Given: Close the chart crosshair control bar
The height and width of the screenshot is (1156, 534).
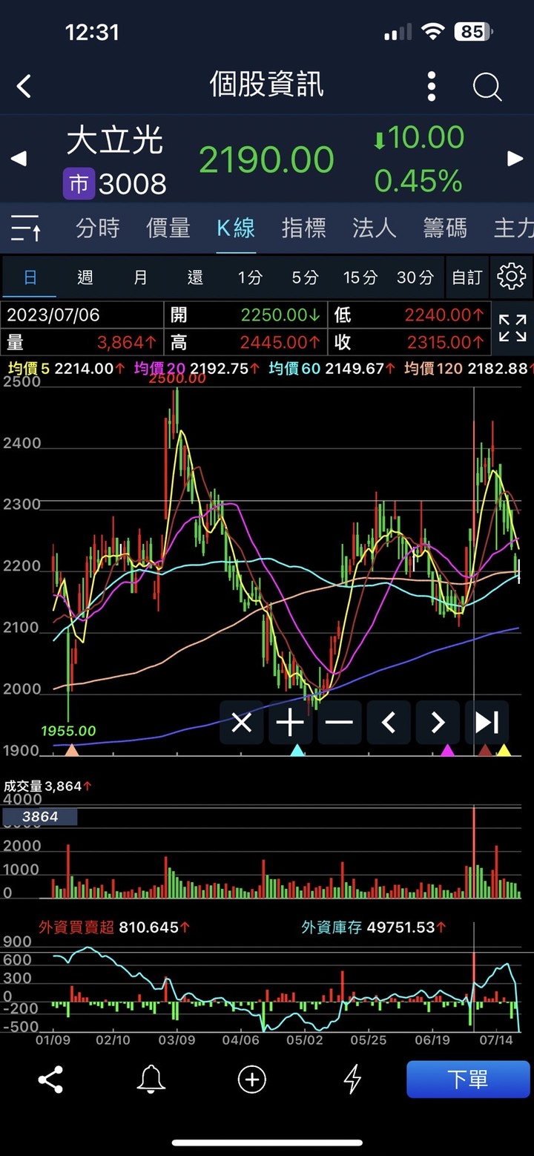Looking at the screenshot, I should click(241, 722).
